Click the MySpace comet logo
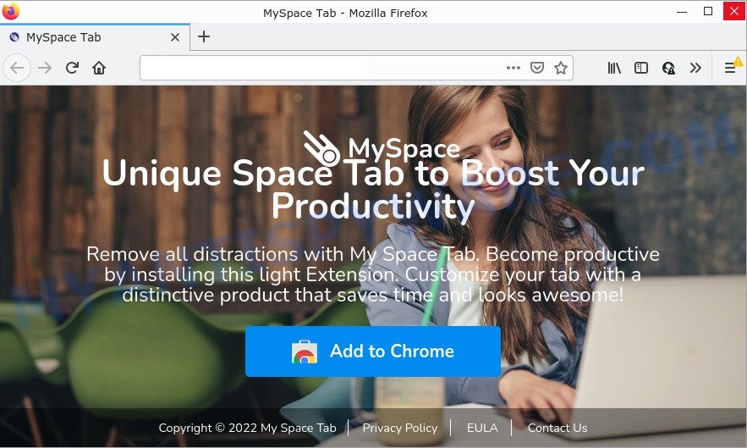This screenshot has height=448, width=747. pyautogui.click(x=321, y=148)
